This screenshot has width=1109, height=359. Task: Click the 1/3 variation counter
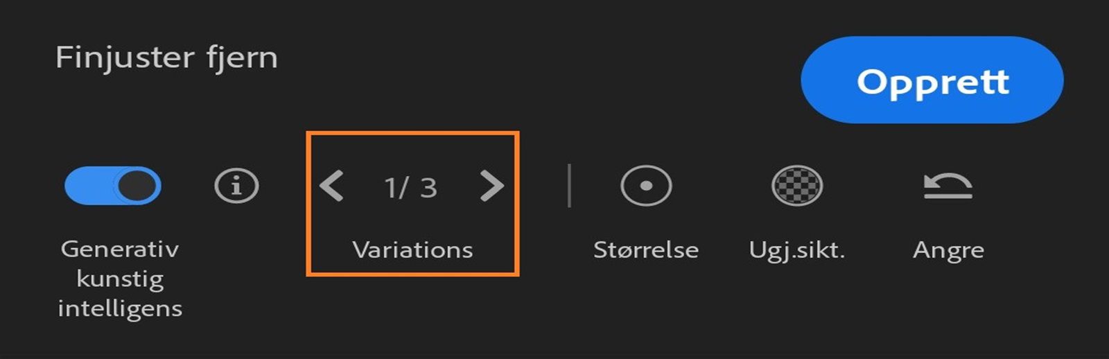pyautogui.click(x=411, y=187)
